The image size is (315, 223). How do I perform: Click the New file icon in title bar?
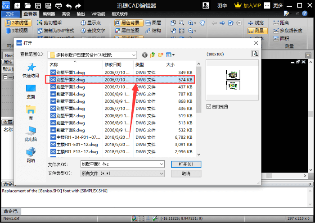click(x=18, y=5)
